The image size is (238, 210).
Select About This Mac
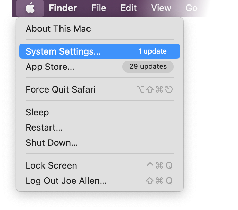(x=58, y=29)
